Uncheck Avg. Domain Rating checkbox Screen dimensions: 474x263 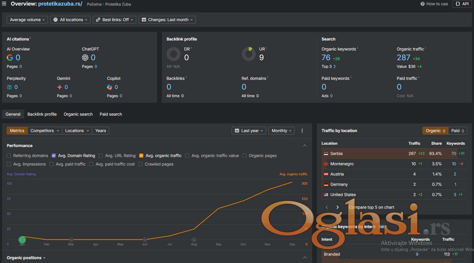(54, 156)
